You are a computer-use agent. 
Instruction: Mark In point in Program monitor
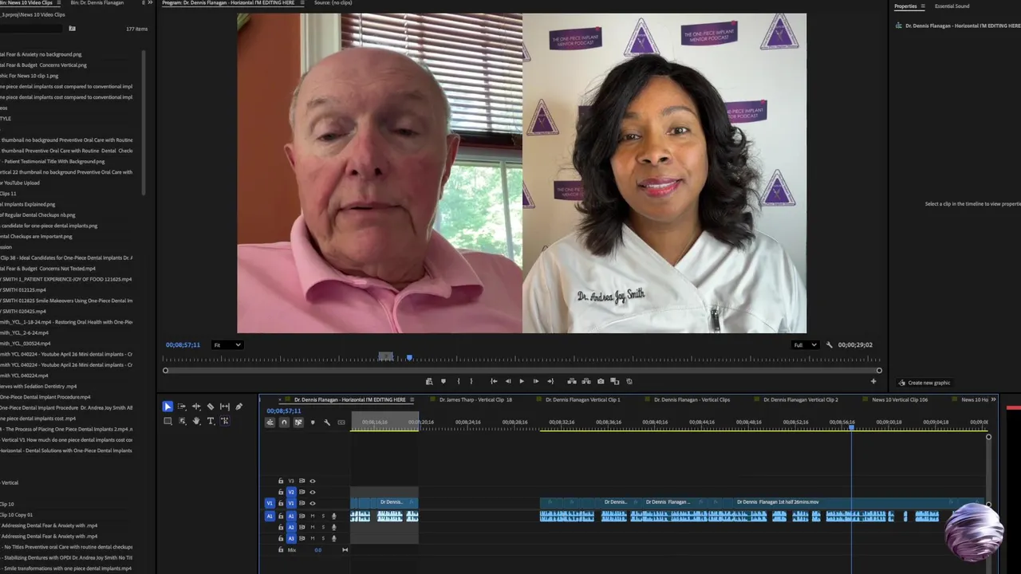tap(458, 381)
